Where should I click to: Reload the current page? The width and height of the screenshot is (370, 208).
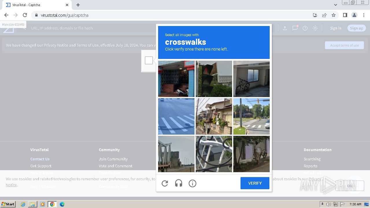click(x=25, y=15)
